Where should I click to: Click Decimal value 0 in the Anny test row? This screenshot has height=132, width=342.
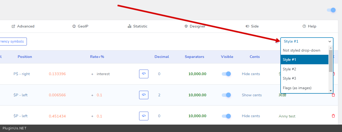point(159,116)
